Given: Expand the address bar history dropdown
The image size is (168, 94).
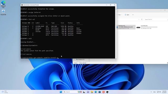Looking at the screenshot, I should [139, 20].
